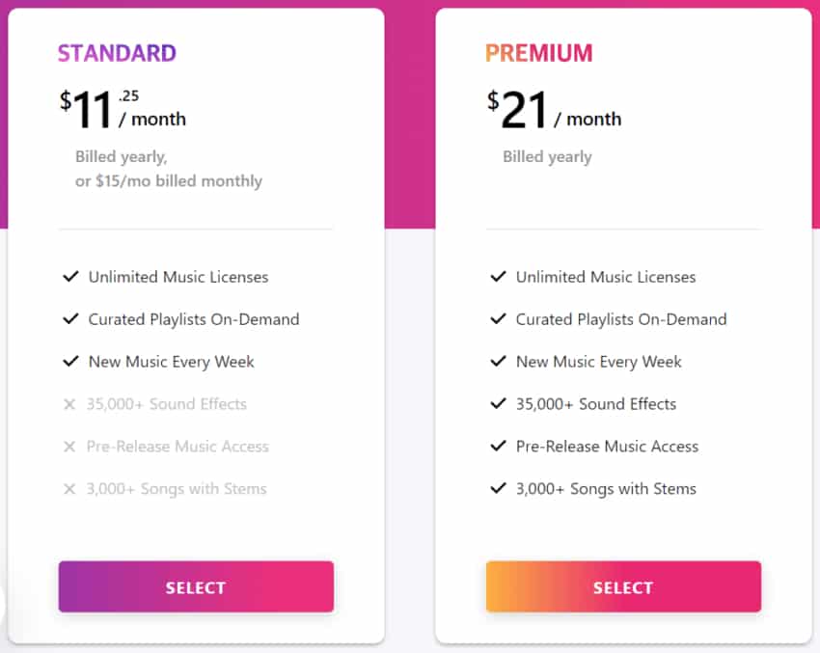Click checkmark beside Premium 3,000+ Songs with Stems
The image size is (820, 653).
tap(498, 489)
